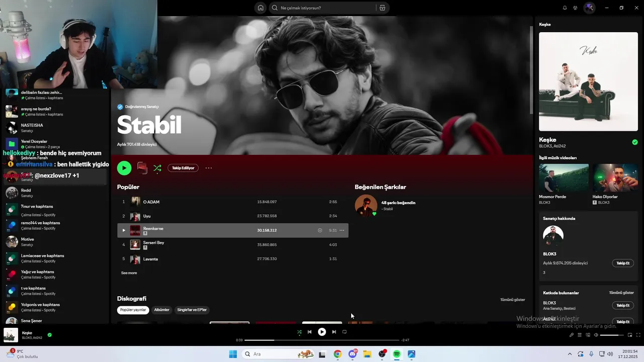Open the lyrics microphone icon
Screen dimensions: 644x362
pos(572,335)
